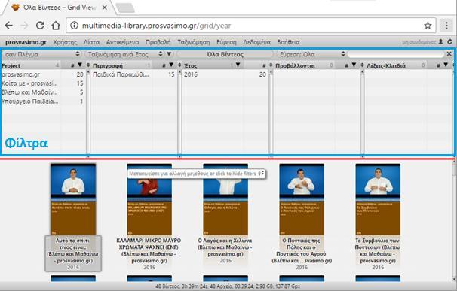Viewport: 457px width, 291px height.
Task: Click the 'Όλα Βίντεος' button
Action: [225, 54]
